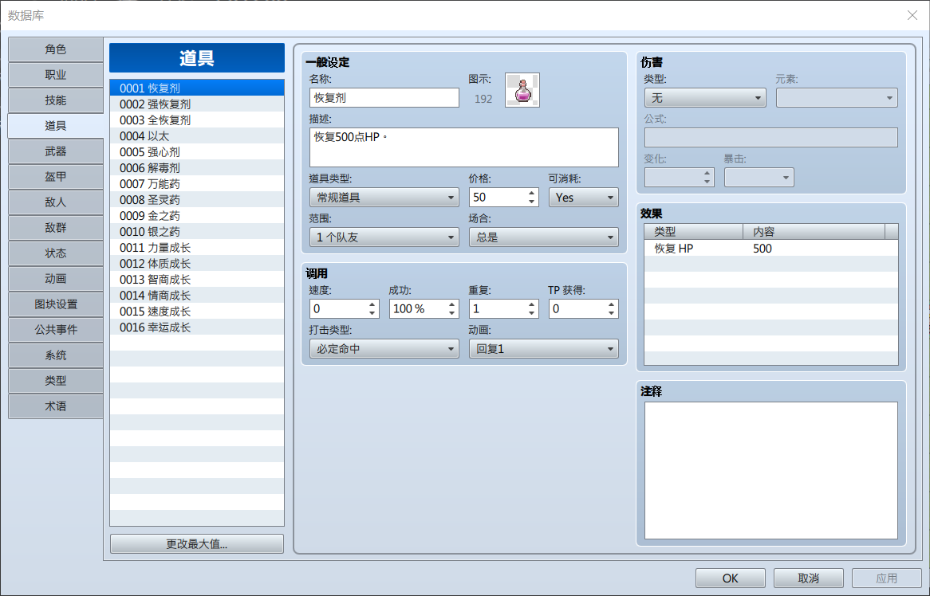This screenshot has width=930, height=596.
Task: Increase the TP 获得 value
Action: click(x=611, y=304)
